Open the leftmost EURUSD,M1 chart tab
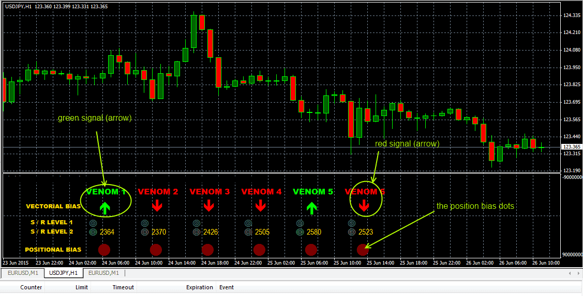Image resolution: width=583 pixels, height=296 pixels. pyautogui.click(x=22, y=273)
